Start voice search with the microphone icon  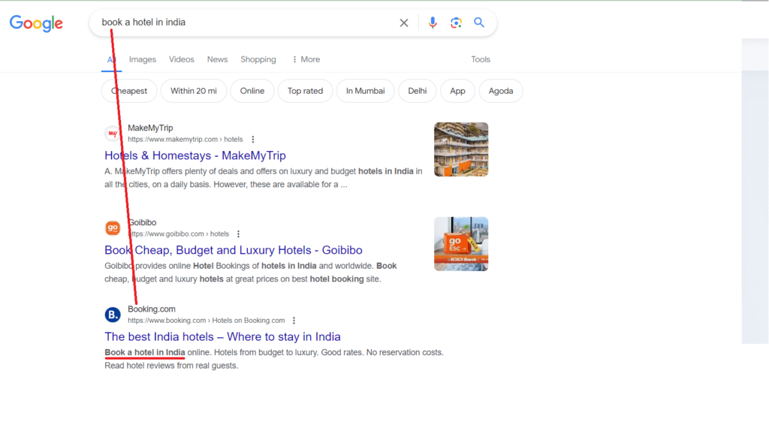[432, 23]
